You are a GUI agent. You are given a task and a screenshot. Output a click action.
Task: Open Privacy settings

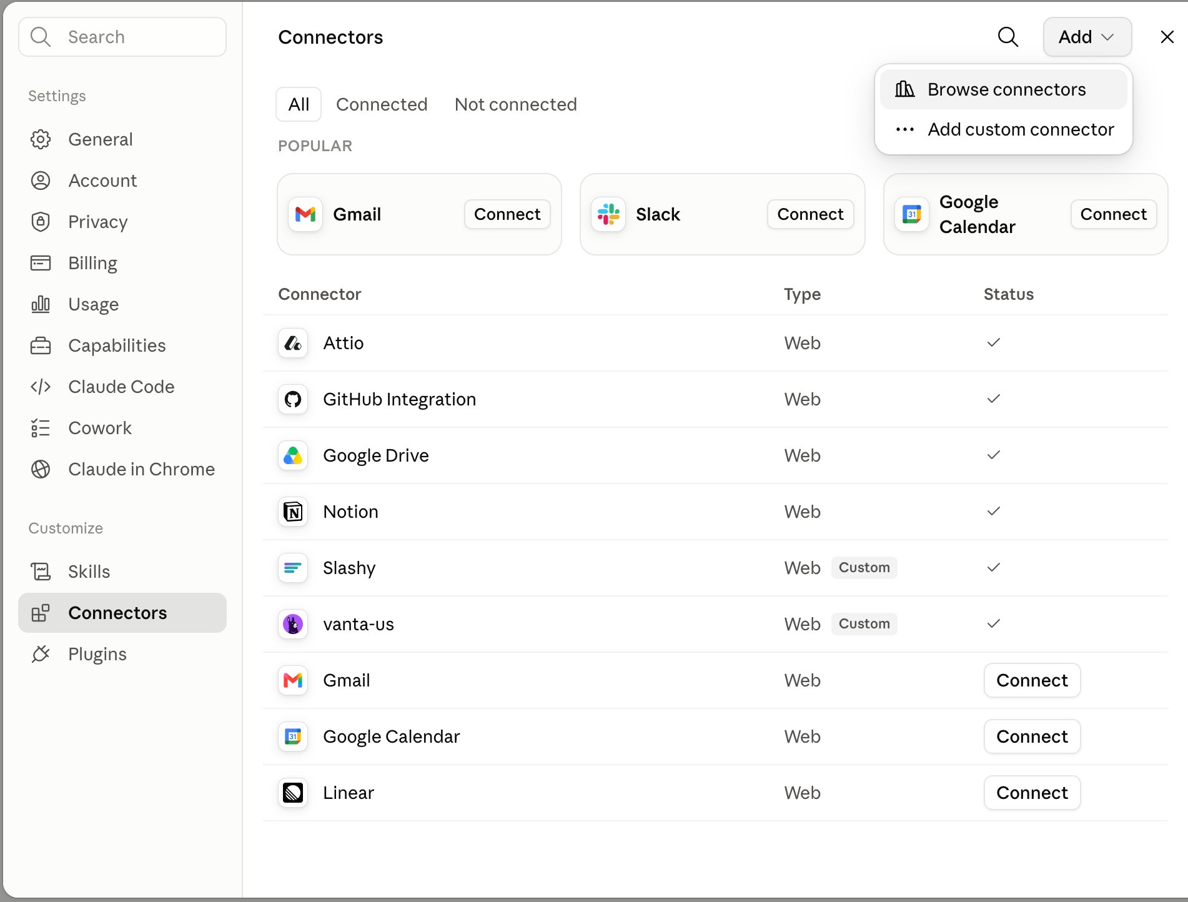pos(122,222)
